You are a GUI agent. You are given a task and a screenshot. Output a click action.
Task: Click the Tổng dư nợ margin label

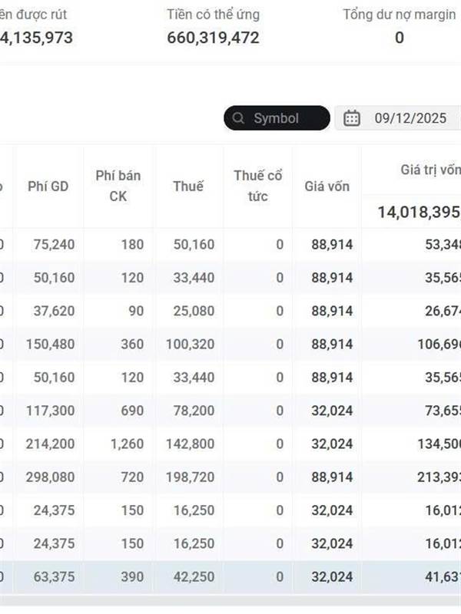coord(399,15)
